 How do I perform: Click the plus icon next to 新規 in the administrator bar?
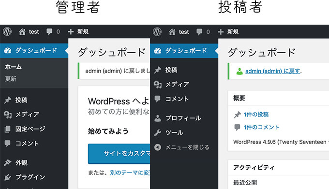71,31
